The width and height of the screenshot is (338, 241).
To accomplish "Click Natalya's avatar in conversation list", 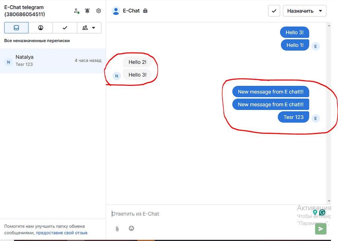I will [8, 62].
